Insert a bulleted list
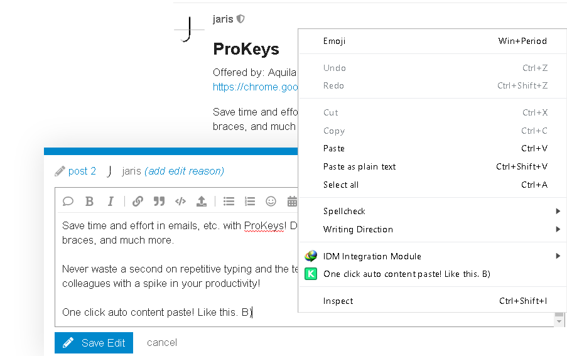 pos(229,202)
